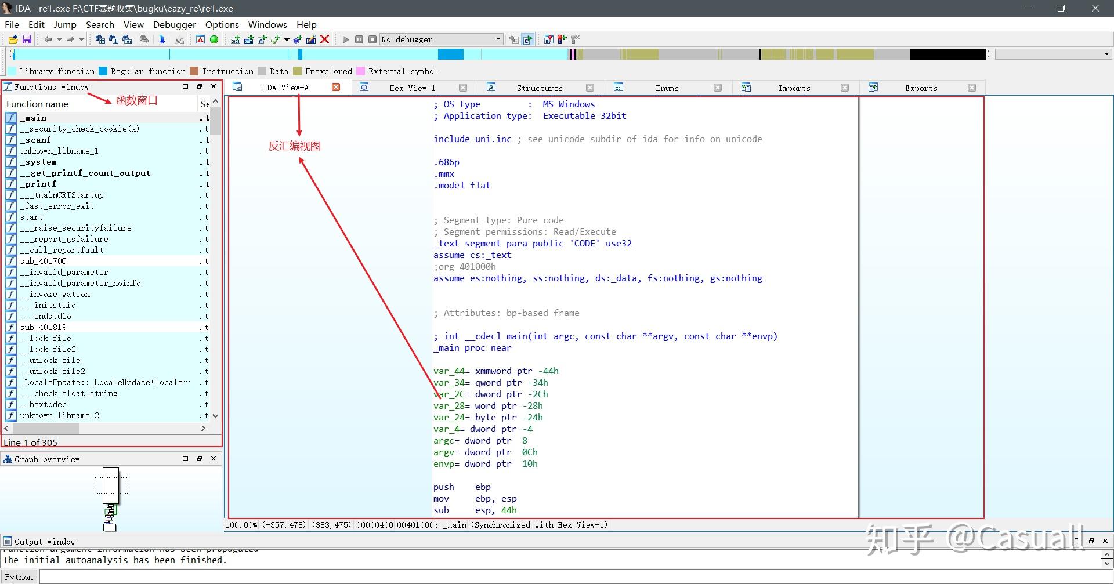Click the Python command-line language button
Viewport: 1114px width, 584px height.
coord(19,576)
